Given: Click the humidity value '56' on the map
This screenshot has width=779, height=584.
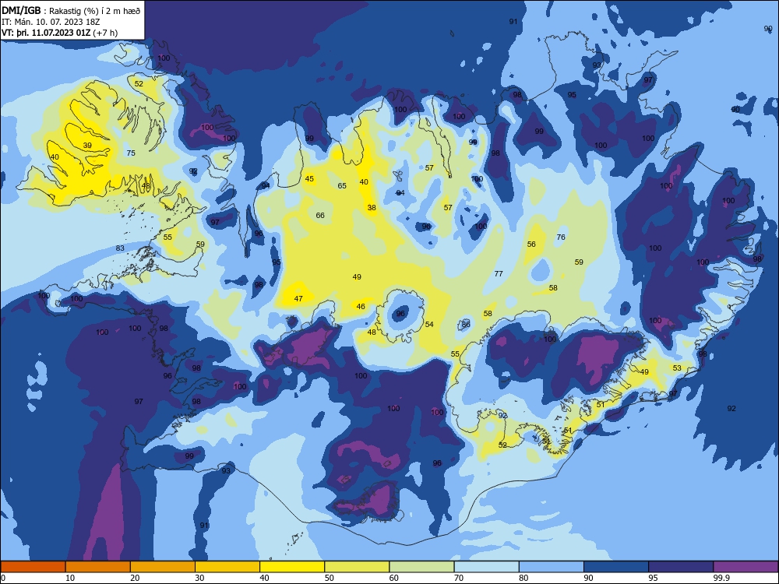Looking at the screenshot, I should pos(531,244).
